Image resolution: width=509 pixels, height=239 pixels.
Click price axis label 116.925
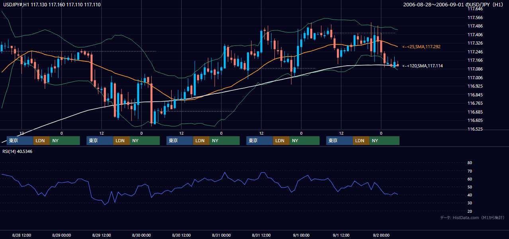(475, 86)
